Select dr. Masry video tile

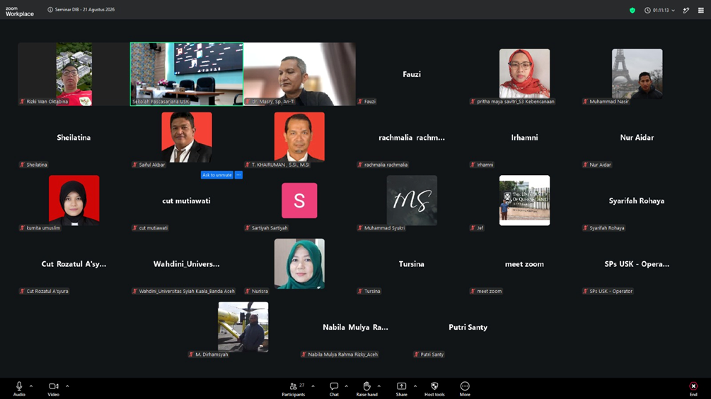click(300, 74)
